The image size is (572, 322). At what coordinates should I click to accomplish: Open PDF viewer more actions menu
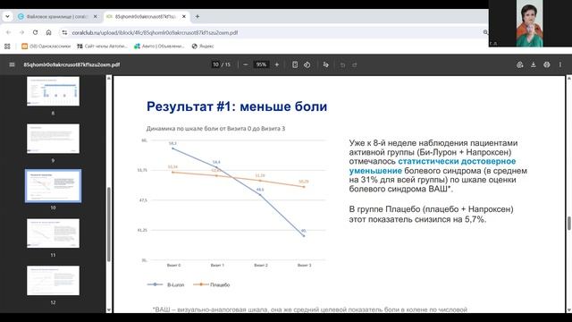pyautogui.click(x=560, y=64)
